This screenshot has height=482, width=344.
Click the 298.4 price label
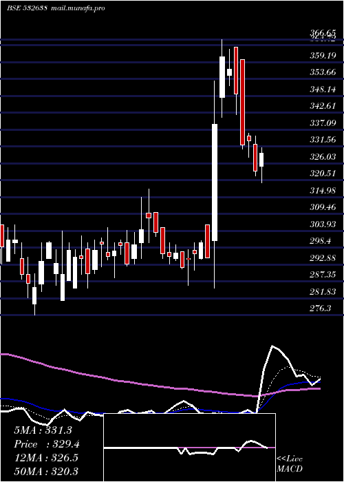(321, 241)
